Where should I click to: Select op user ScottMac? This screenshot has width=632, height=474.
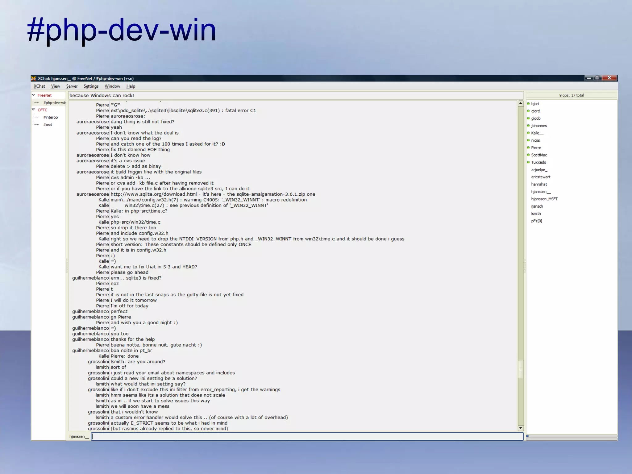(539, 155)
